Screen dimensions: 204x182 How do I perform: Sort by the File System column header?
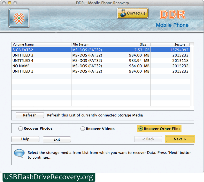coord(94,44)
